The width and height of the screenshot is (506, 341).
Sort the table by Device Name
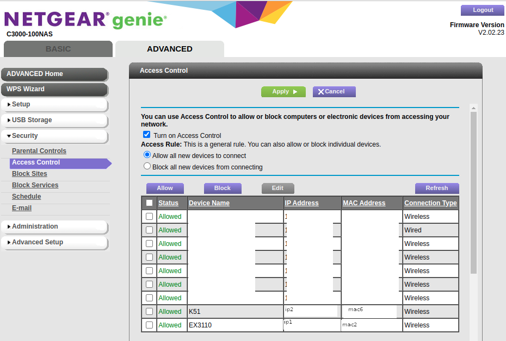point(209,203)
